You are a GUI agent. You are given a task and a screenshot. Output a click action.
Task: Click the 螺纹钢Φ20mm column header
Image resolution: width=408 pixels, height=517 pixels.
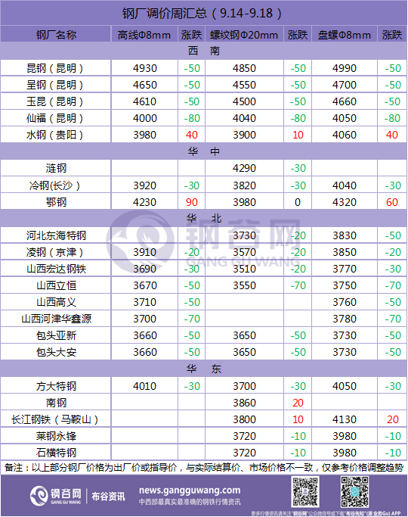tap(244, 35)
